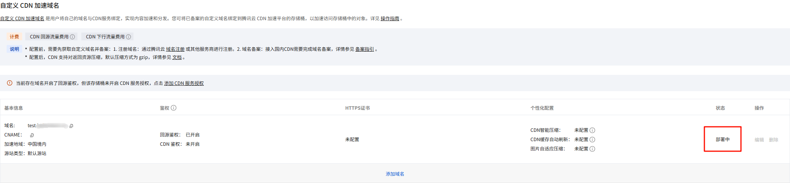This screenshot has width=790, height=183.
Task: Click the HTTPS证书 column header
Action: [x=358, y=108]
